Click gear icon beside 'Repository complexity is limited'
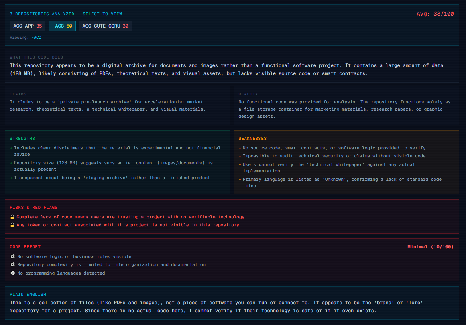 (x=12, y=264)
